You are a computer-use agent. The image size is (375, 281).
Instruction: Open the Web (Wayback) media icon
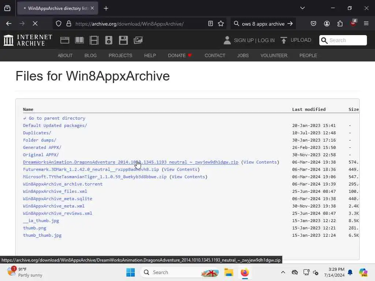pyautogui.click(x=65, y=40)
